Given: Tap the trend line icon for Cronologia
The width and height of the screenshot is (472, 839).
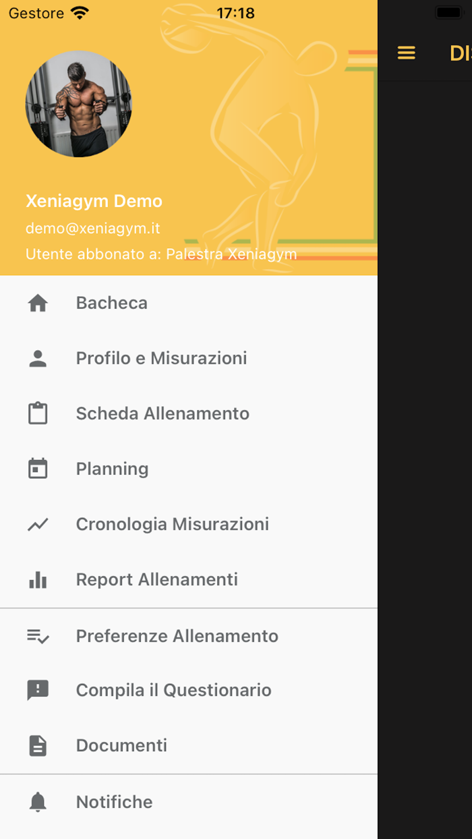Looking at the screenshot, I should pos(38,524).
